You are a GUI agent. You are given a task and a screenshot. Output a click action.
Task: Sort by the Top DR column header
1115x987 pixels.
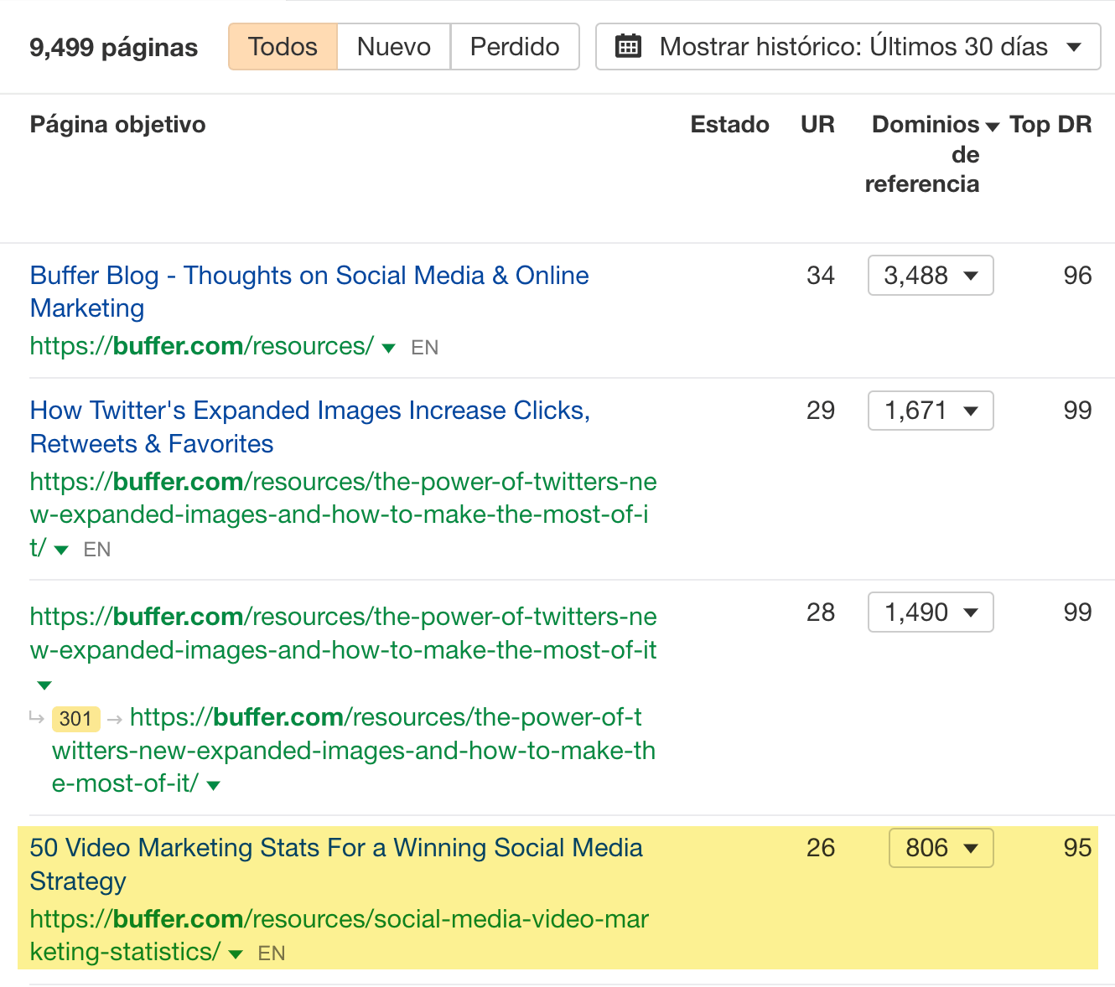[1050, 125]
